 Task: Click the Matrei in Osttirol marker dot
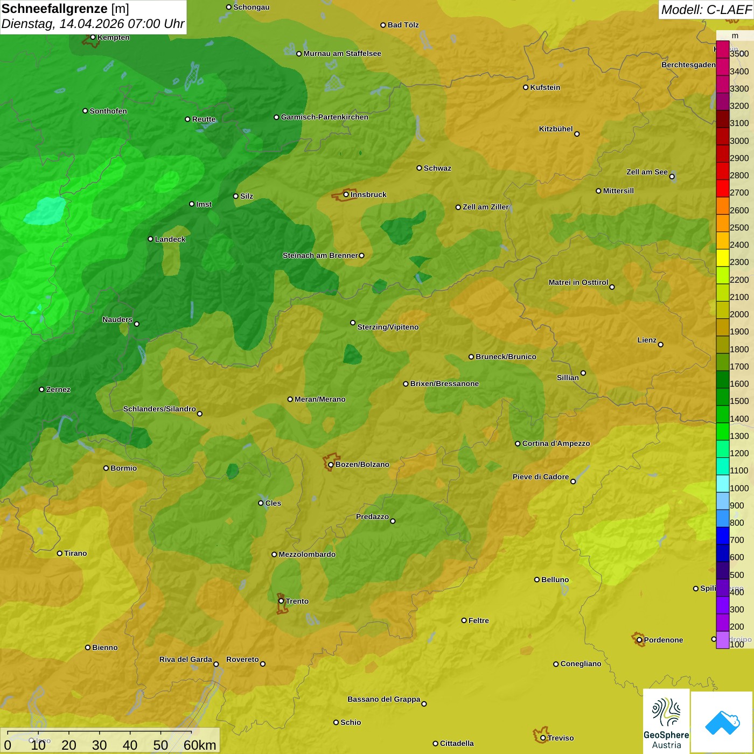(x=612, y=287)
